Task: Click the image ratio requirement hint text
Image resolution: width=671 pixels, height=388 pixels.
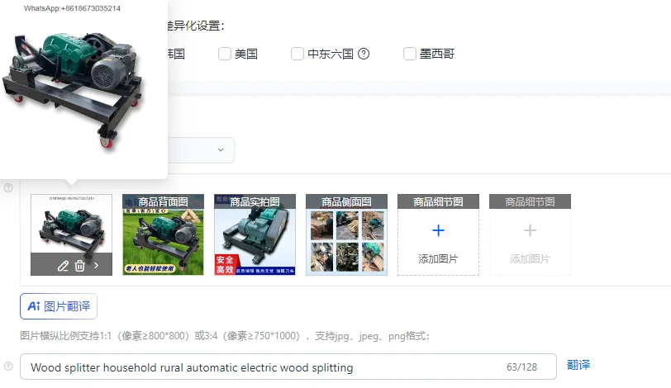Action: click(x=224, y=336)
